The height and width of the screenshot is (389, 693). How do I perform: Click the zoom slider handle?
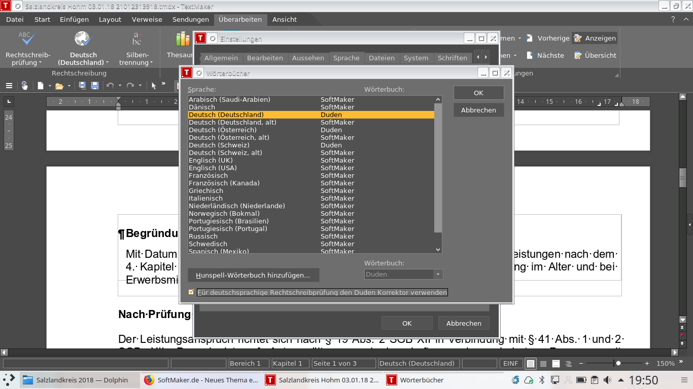coord(618,363)
